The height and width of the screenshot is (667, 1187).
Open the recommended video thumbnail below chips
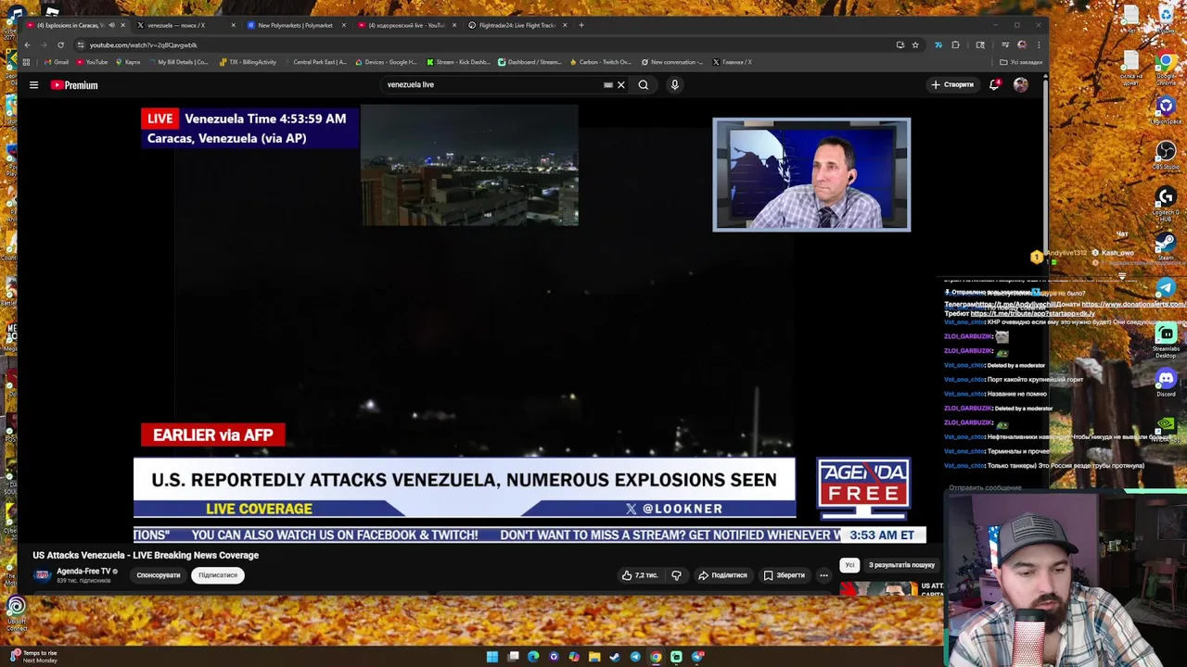pos(878,589)
